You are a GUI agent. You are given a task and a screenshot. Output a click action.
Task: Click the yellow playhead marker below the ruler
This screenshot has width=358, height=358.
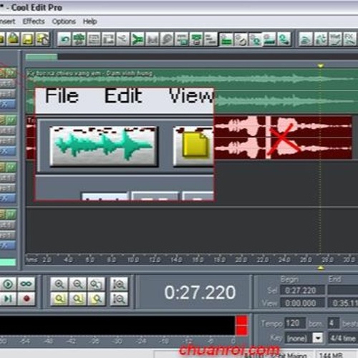tap(320, 268)
